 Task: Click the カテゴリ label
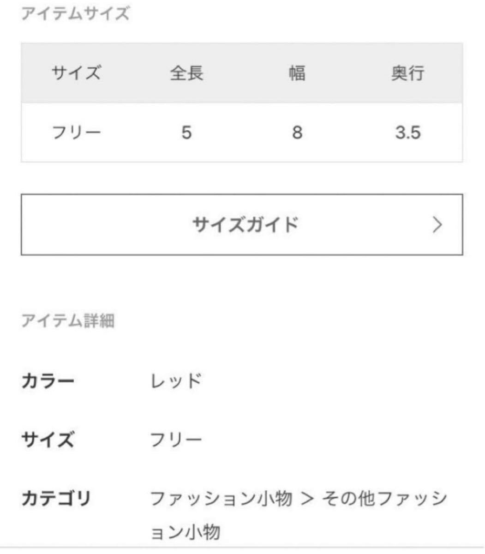pyautogui.click(x=56, y=499)
